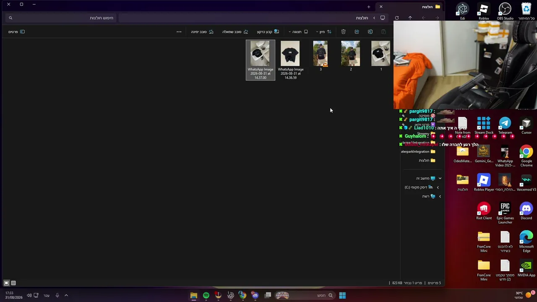This screenshot has height=302, width=537.
Task: Refresh the חולצות folder view
Action: click(396, 18)
